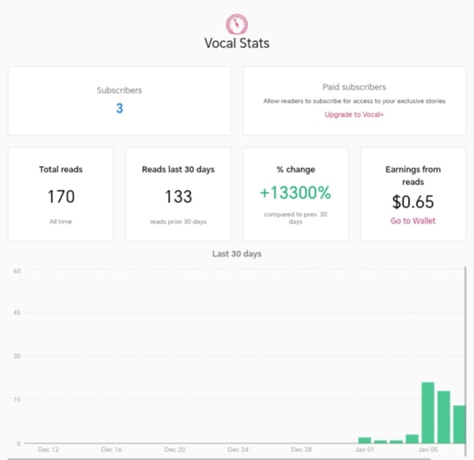
Task: Click the Dec 24 axis label
Action: click(238, 449)
